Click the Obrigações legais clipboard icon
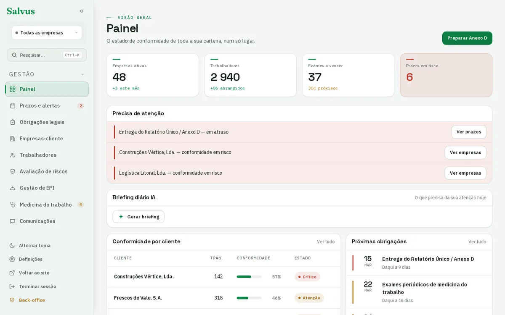This screenshot has height=315, width=505. [x=13, y=122]
